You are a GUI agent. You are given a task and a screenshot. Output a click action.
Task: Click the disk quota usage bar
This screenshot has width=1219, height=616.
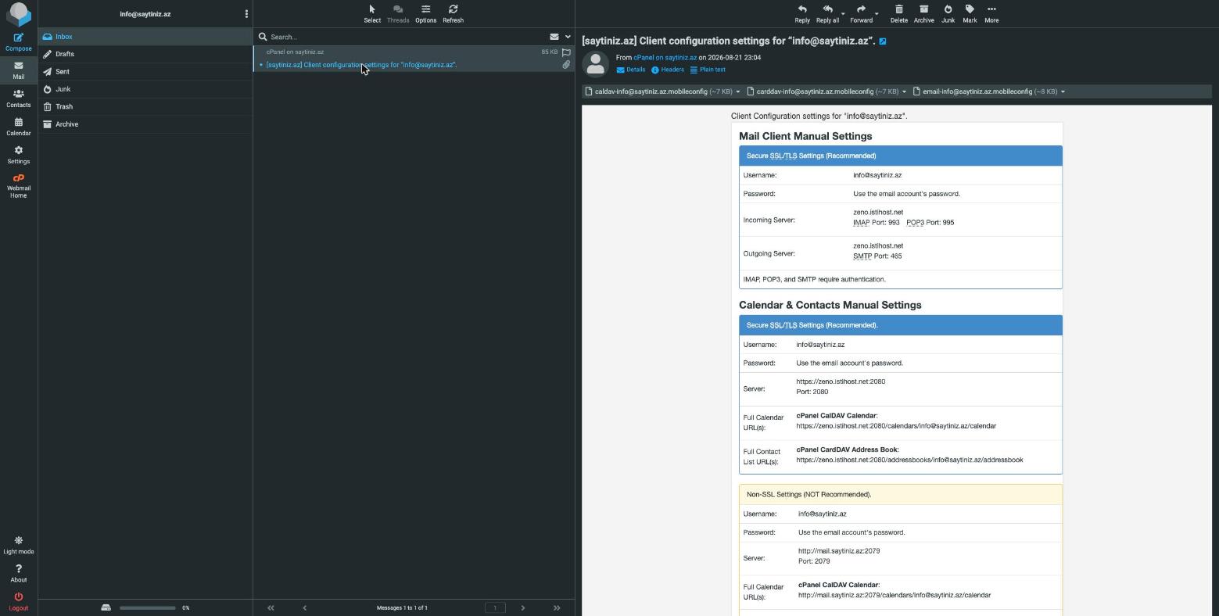(x=147, y=607)
